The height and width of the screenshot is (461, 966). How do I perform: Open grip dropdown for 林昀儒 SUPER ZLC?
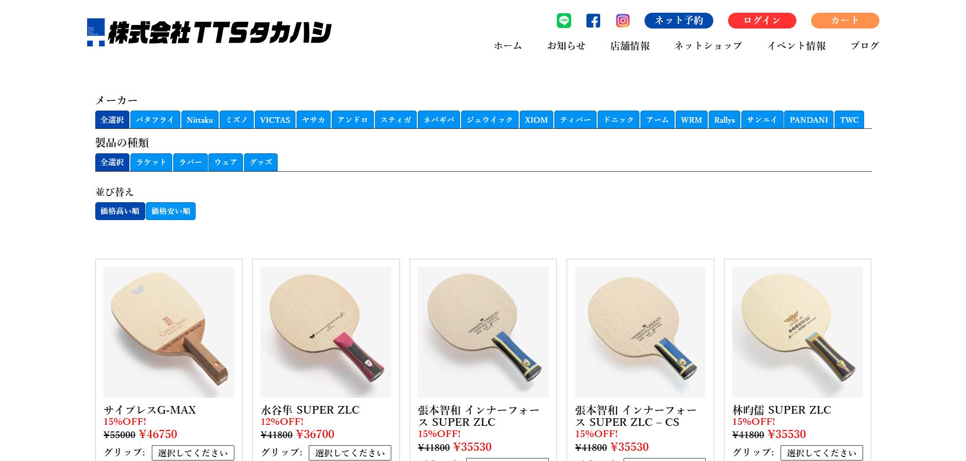coord(822,453)
